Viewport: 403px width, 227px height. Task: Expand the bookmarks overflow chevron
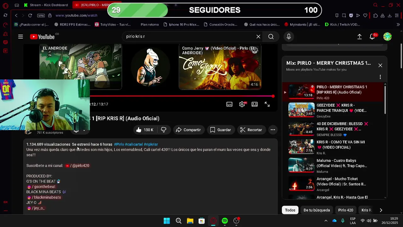click(x=398, y=24)
